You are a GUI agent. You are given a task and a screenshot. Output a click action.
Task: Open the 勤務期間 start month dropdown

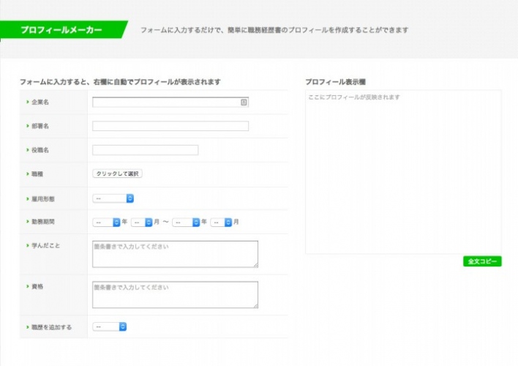pos(141,223)
